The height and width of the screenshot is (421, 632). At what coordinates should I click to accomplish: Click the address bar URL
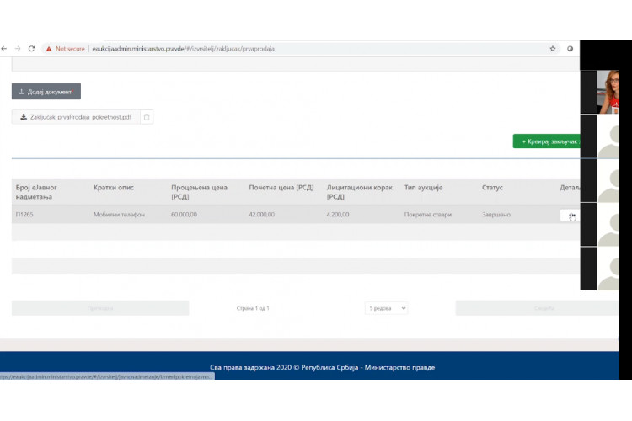[x=184, y=49]
